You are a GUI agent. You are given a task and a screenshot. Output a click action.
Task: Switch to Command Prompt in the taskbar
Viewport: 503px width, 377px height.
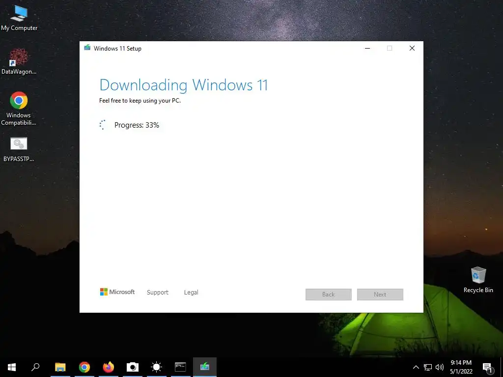(180, 367)
